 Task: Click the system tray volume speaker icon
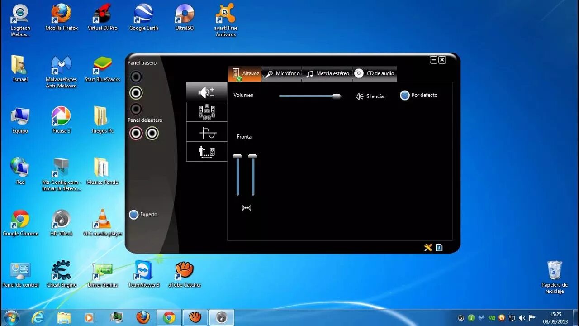(522, 318)
